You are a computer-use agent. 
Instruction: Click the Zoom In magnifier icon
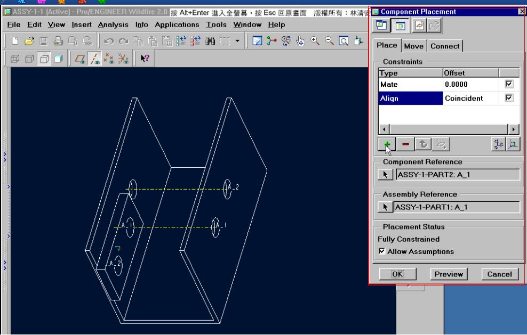pos(315,41)
